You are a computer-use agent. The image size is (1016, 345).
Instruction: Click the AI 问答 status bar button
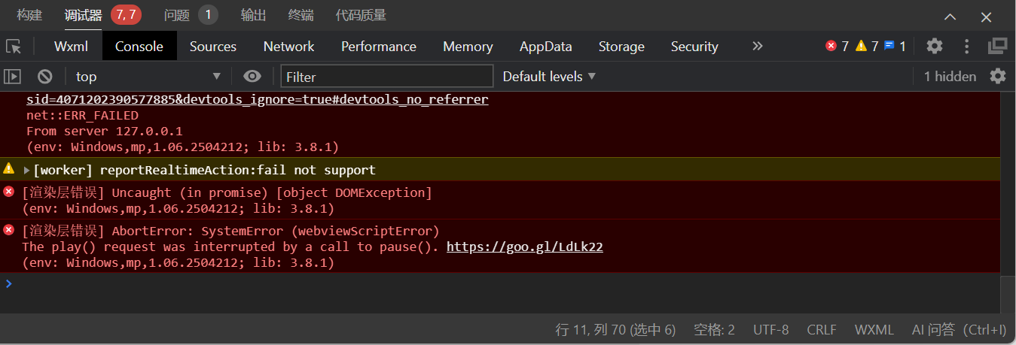click(959, 329)
